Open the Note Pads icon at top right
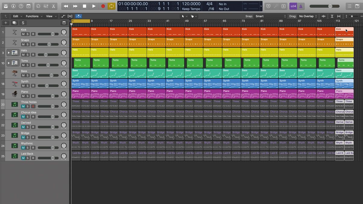The image size is (363, 204). click(357, 6)
